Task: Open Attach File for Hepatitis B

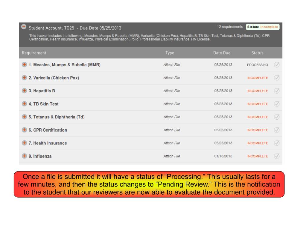Action: click(x=172, y=91)
